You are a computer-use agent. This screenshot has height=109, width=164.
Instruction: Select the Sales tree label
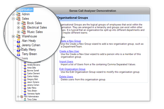pyautogui.click(x=25, y=18)
